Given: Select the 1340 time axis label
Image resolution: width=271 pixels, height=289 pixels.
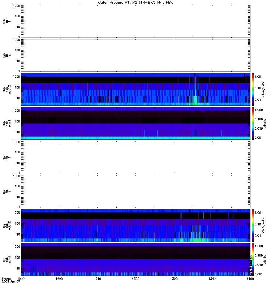Looking at the screenshot, I should (x=212, y=279).
